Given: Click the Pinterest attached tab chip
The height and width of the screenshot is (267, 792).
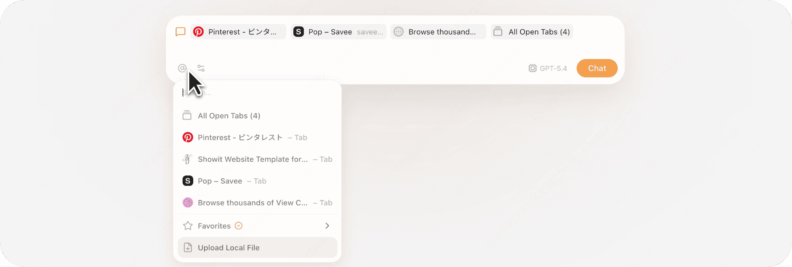Looking at the screenshot, I should [x=238, y=32].
